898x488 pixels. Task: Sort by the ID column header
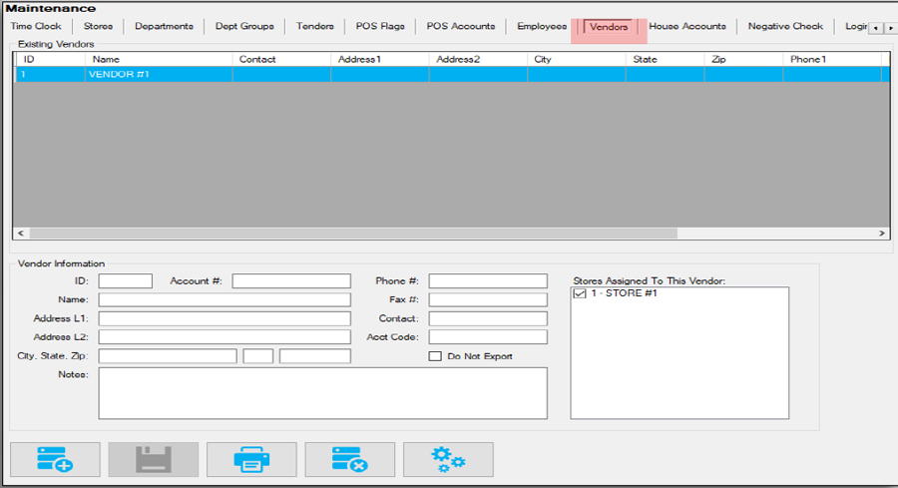(x=51, y=59)
